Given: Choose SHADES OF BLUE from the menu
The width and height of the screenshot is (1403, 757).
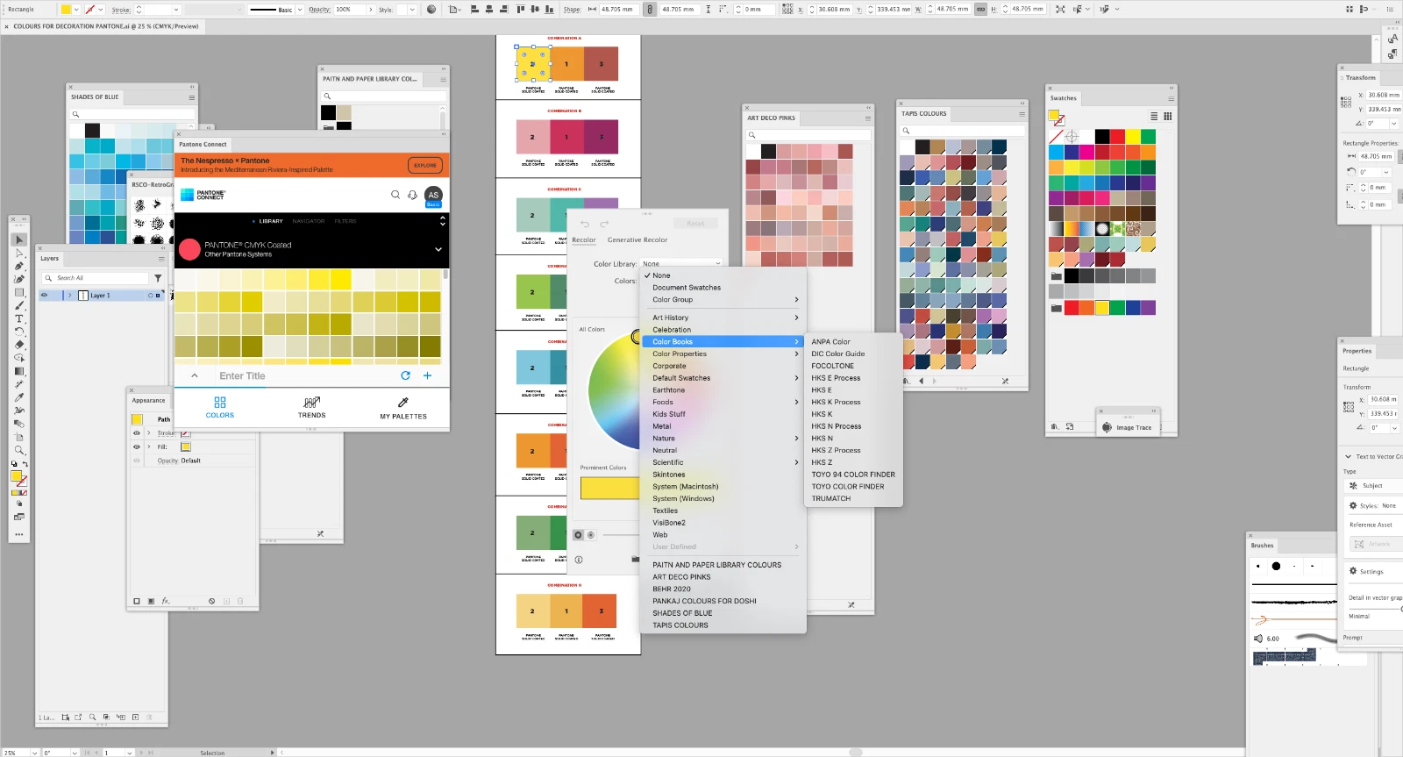Looking at the screenshot, I should coord(682,613).
